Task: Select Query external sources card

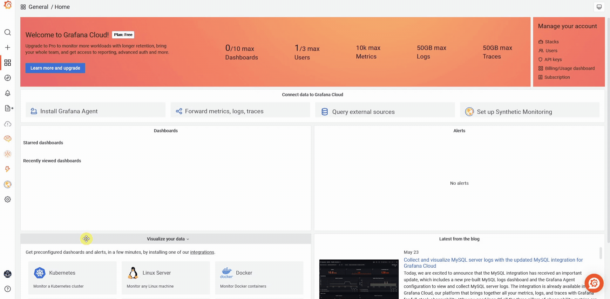Action: pos(385,111)
